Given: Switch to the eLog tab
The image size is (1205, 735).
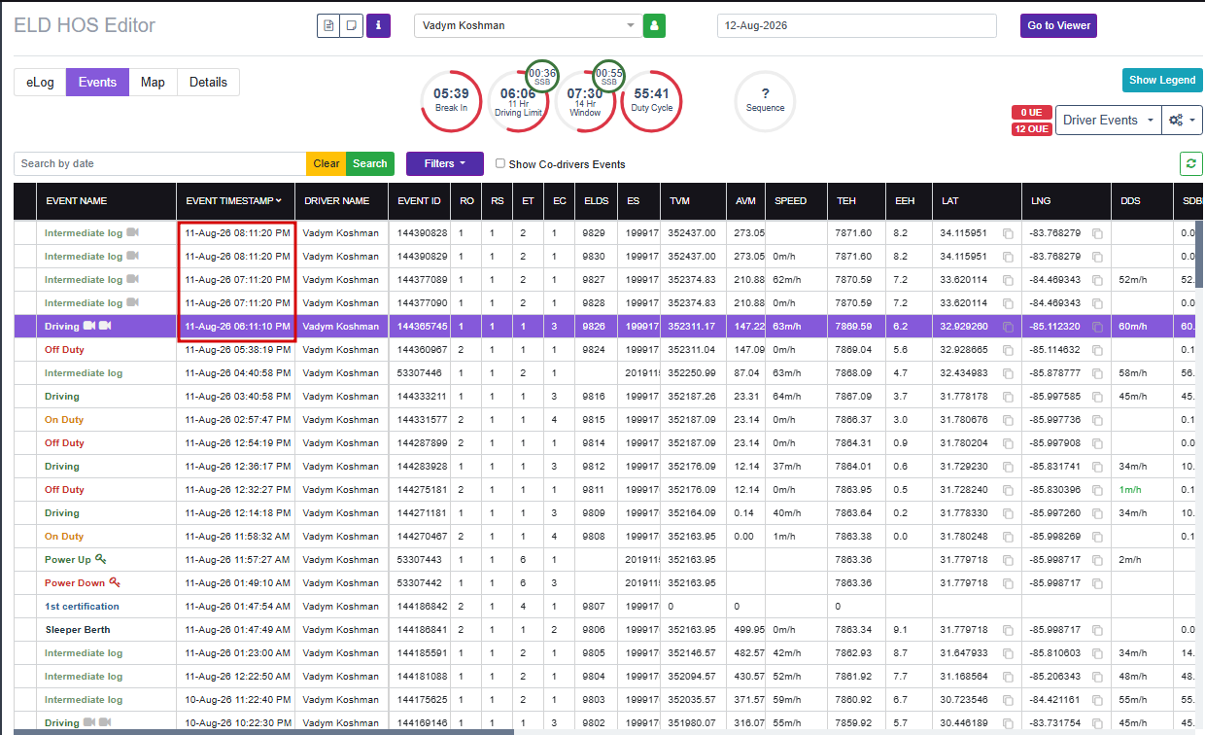Looking at the screenshot, I should (40, 83).
